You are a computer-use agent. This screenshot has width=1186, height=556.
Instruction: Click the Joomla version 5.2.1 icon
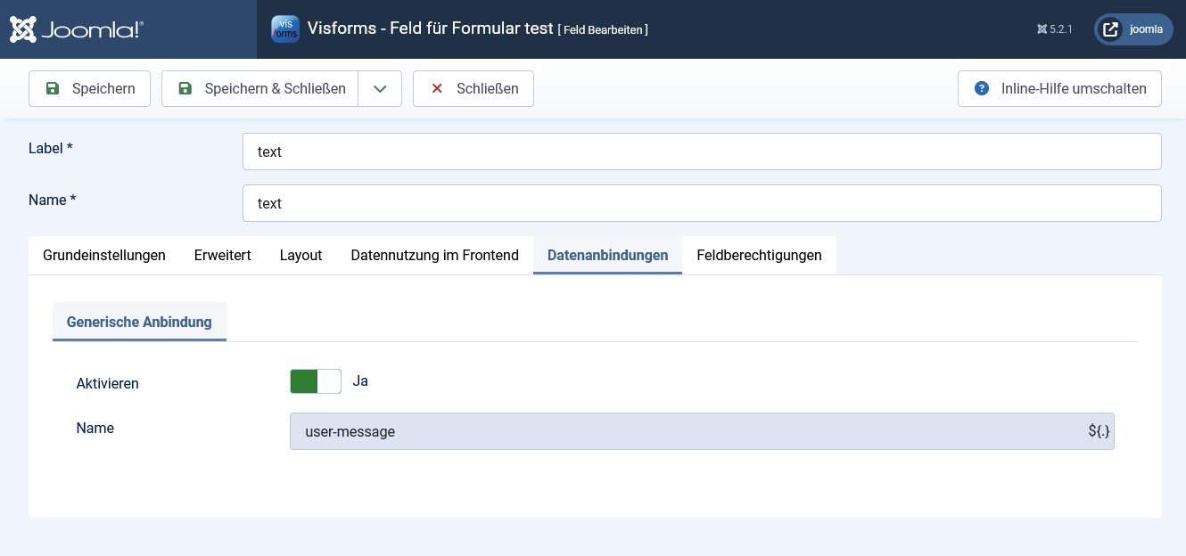[x=1042, y=29]
